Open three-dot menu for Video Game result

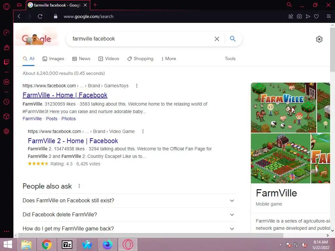pos(143,131)
